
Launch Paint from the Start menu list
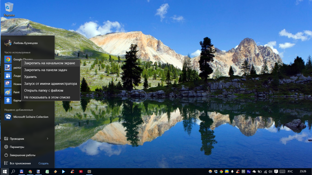8,92
